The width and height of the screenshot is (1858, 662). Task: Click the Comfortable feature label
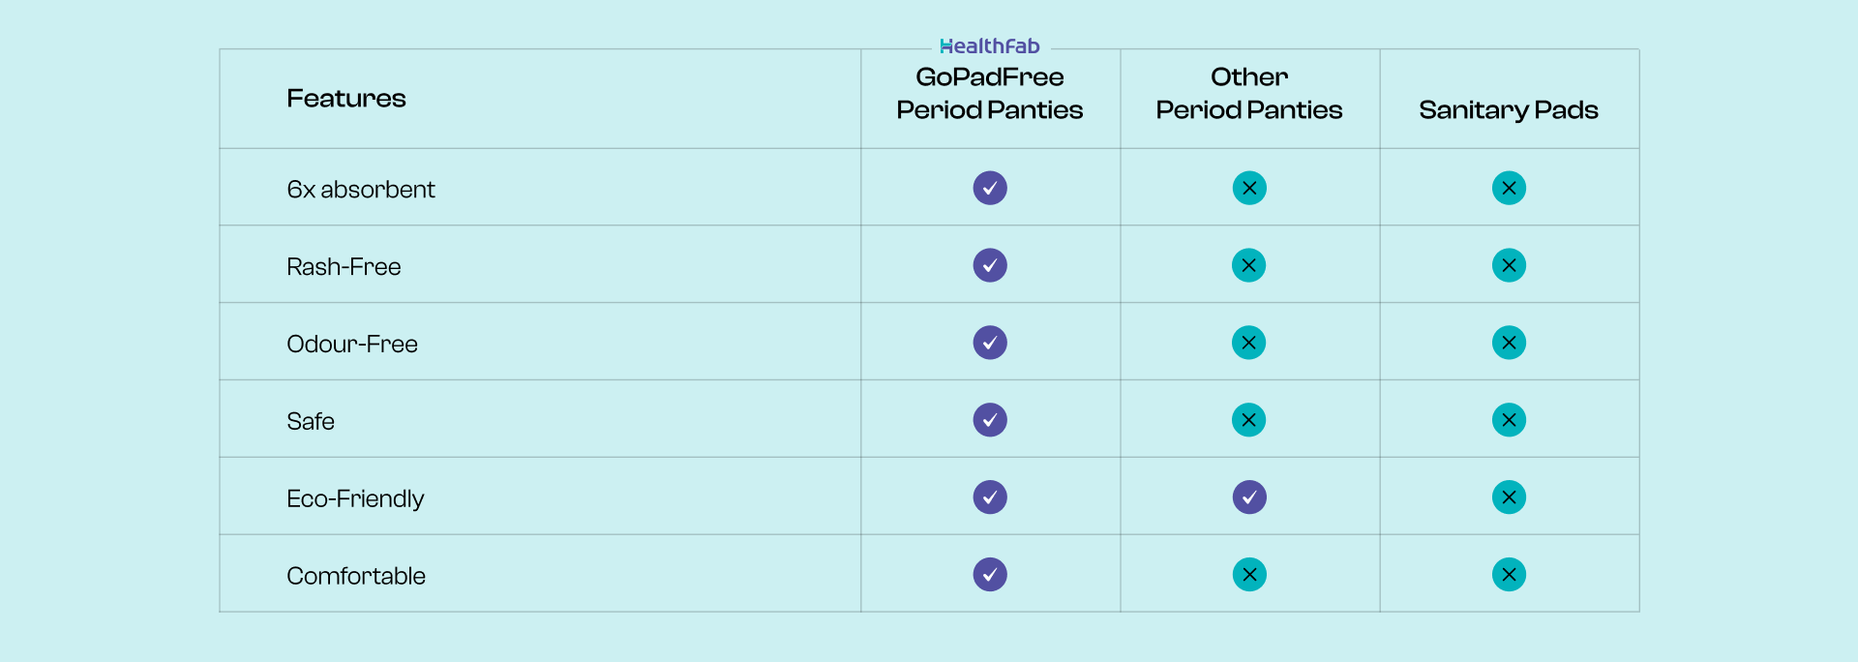[356, 576]
